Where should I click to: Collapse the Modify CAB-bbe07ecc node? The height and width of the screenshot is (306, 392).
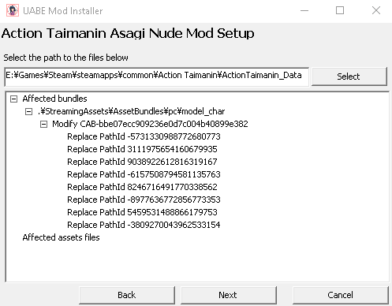(x=43, y=125)
